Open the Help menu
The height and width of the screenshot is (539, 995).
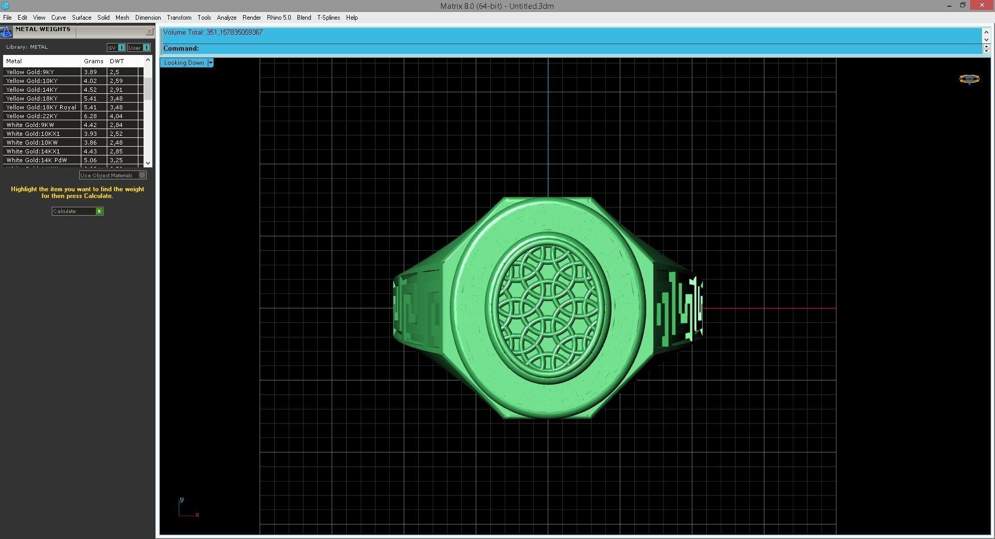click(x=352, y=18)
